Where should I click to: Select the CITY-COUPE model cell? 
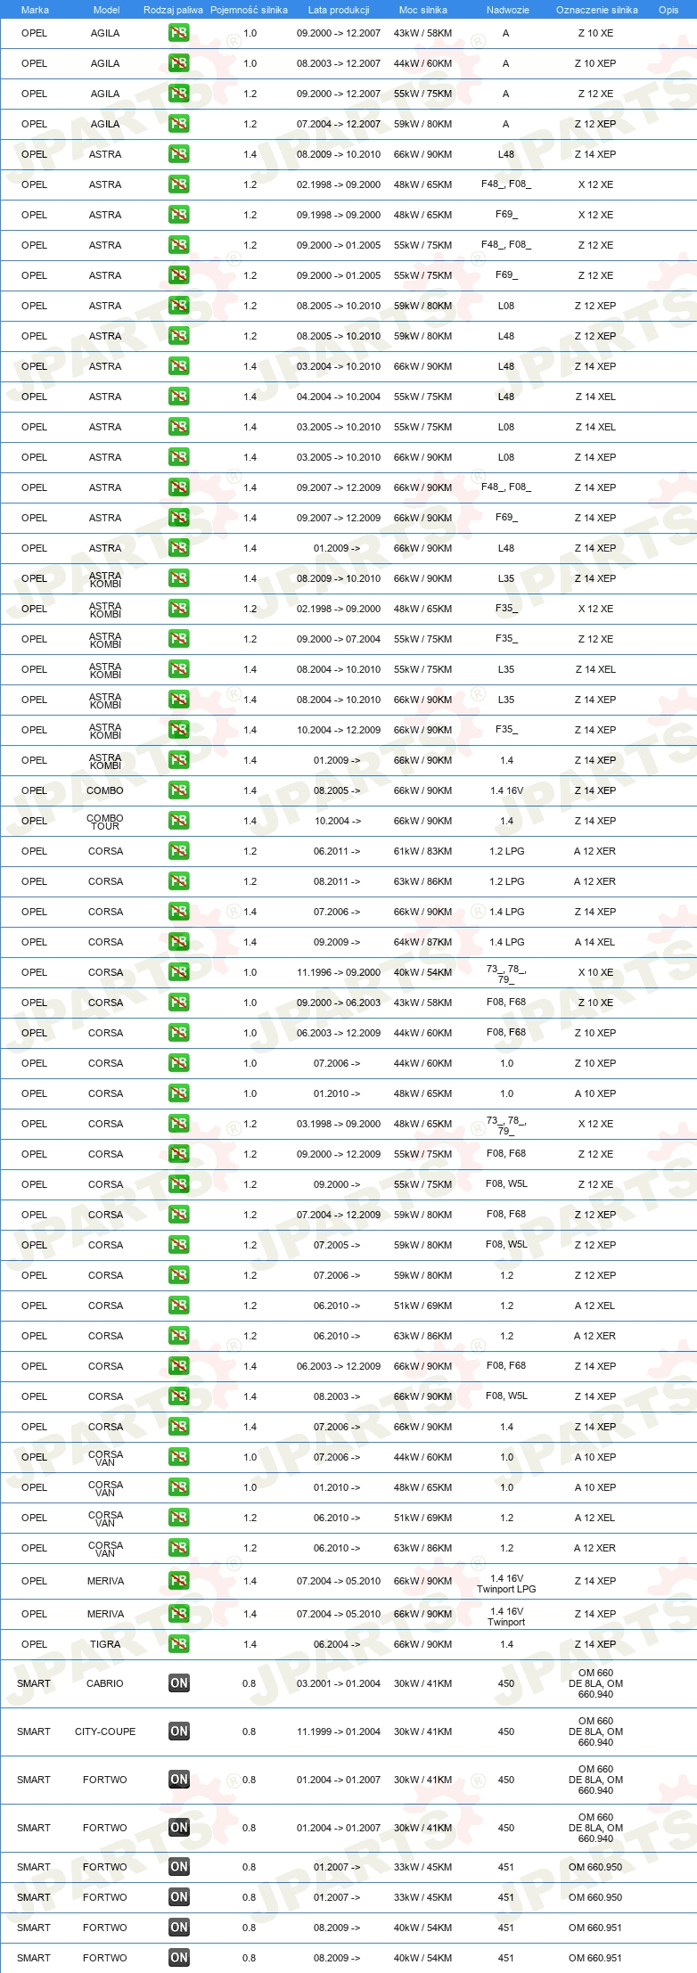coord(105,1731)
